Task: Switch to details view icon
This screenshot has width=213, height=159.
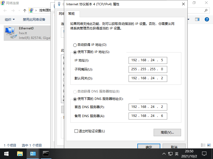Action: pyautogui.click(x=203, y=145)
